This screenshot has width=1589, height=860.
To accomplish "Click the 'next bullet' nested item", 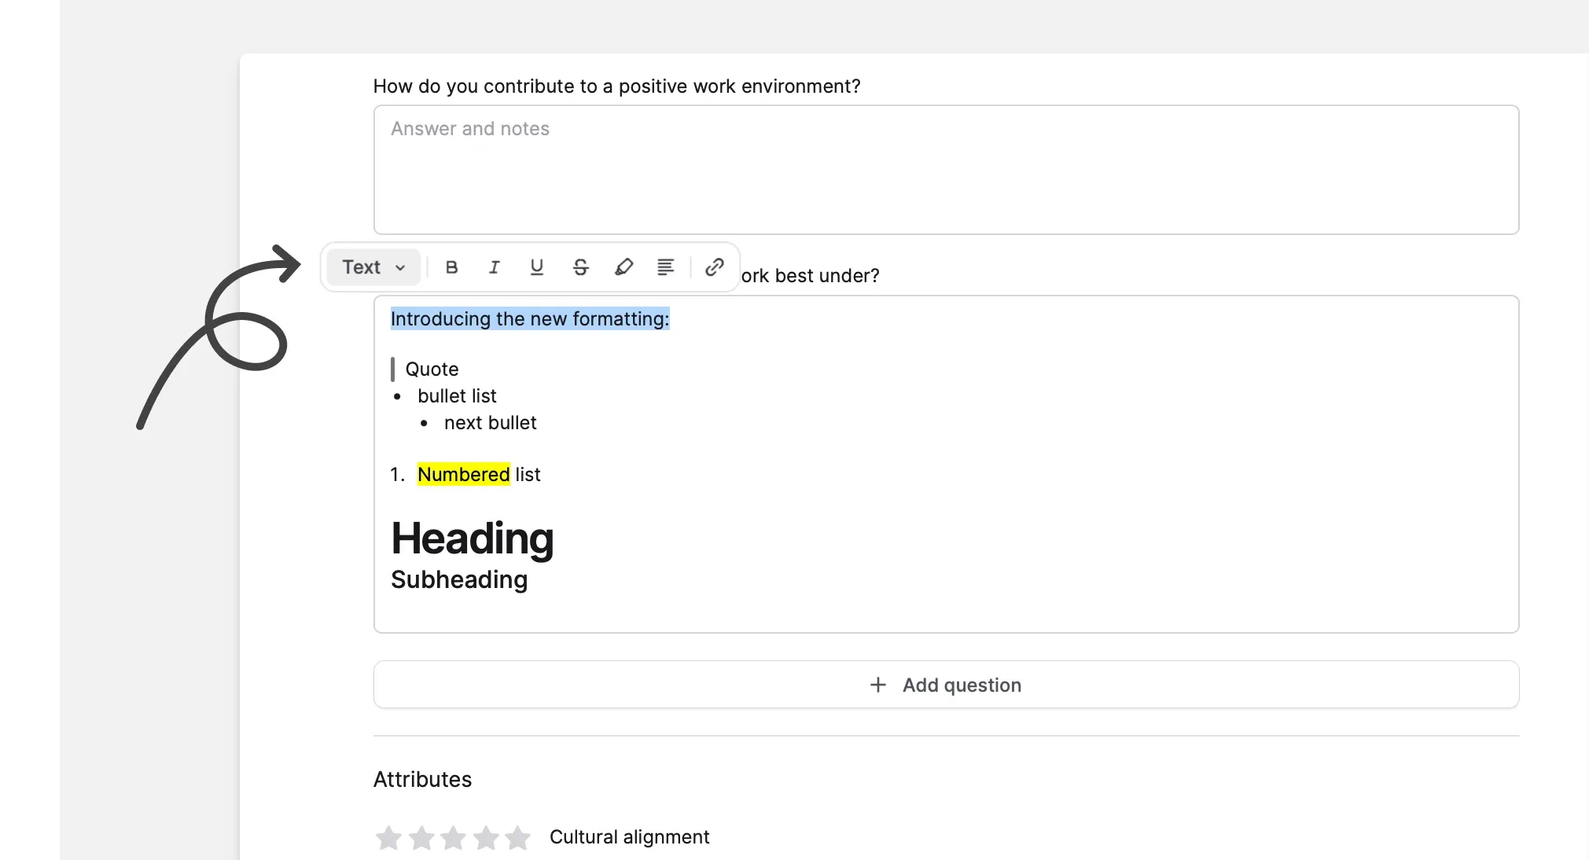I will click(x=490, y=423).
